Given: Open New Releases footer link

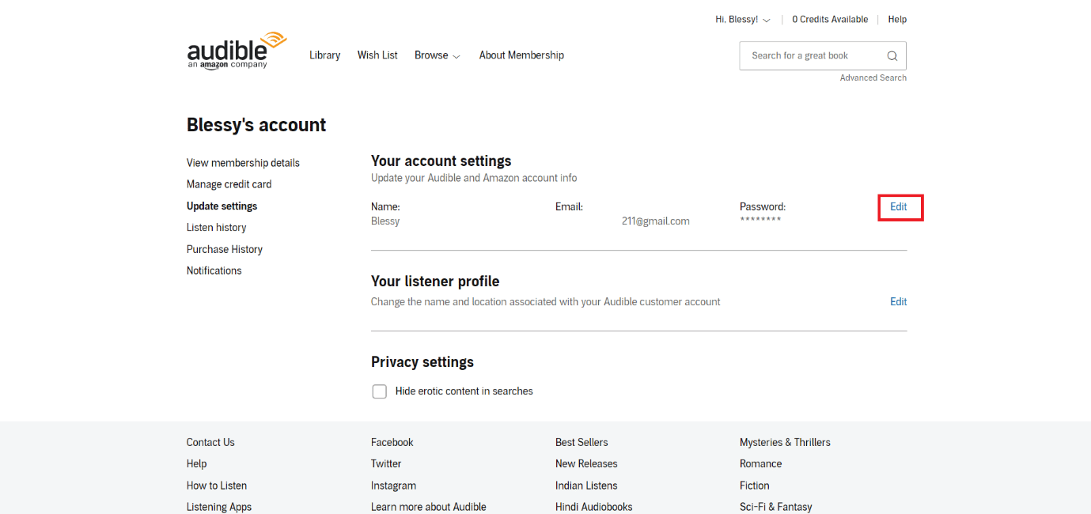Looking at the screenshot, I should pos(586,464).
